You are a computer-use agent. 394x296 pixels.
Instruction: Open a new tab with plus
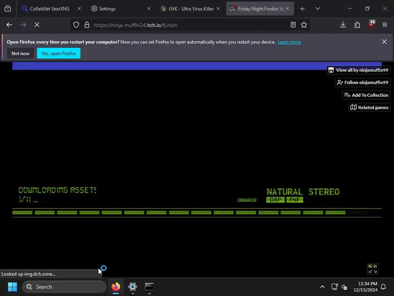click(x=302, y=9)
